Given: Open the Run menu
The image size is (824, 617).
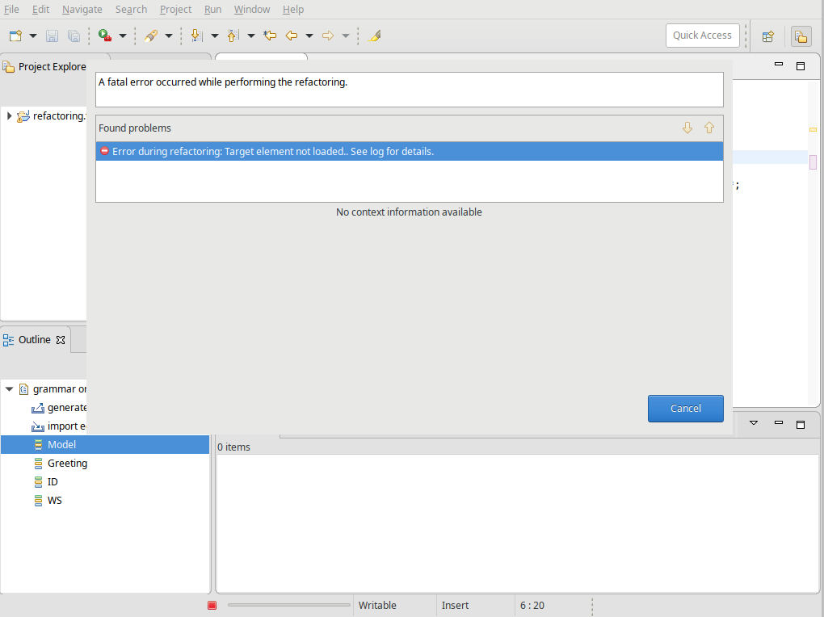Looking at the screenshot, I should [212, 10].
